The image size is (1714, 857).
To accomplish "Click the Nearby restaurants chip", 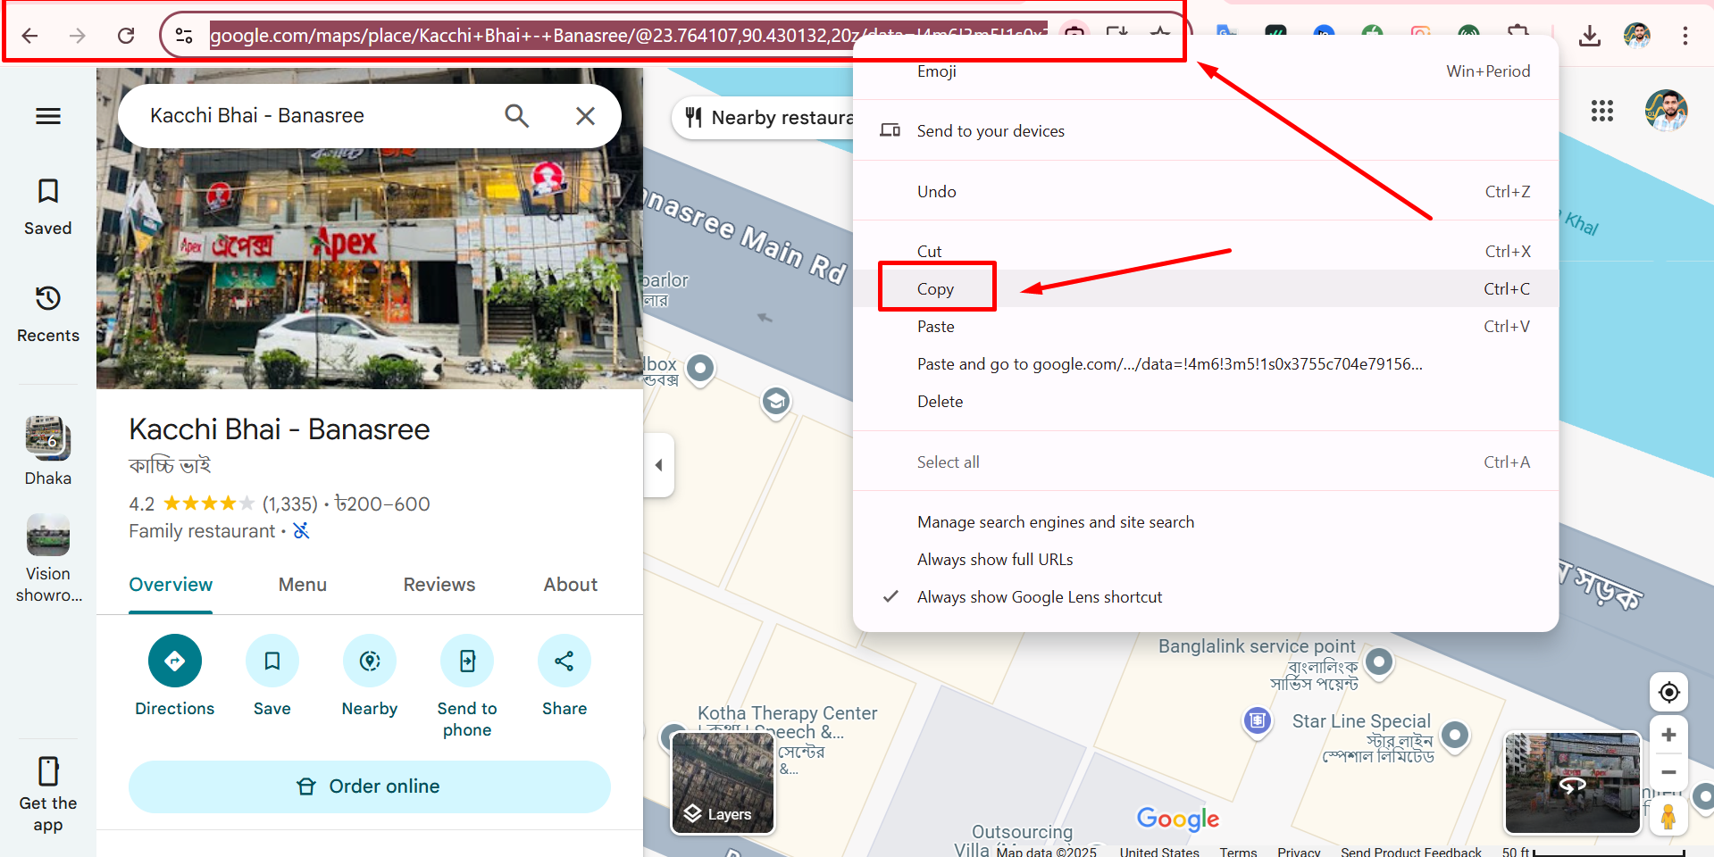I will [764, 118].
